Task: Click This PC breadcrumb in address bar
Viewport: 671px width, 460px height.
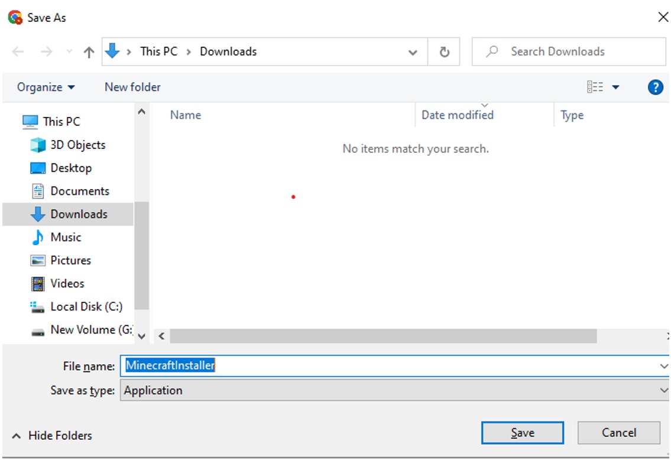Action: click(158, 51)
